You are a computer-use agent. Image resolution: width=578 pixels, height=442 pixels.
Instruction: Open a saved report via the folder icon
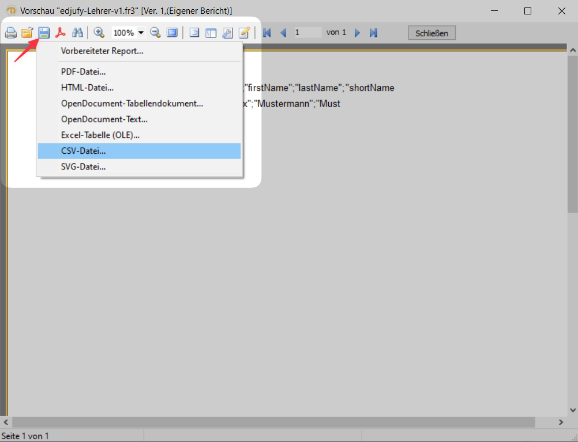click(27, 32)
